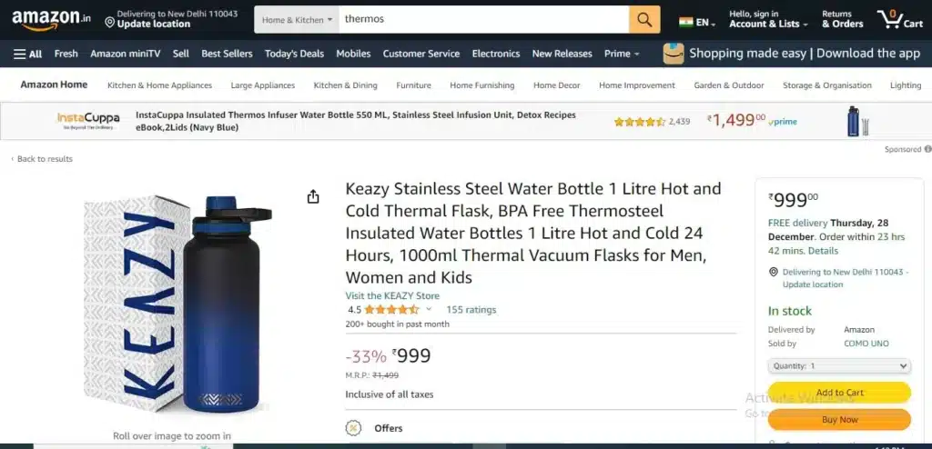This screenshot has width=932, height=449.
Task: Click the Offers discount badge icon
Action: pyautogui.click(x=353, y=427)
